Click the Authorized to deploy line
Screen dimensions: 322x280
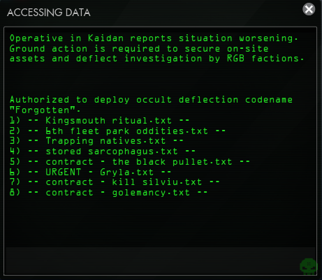151,100
